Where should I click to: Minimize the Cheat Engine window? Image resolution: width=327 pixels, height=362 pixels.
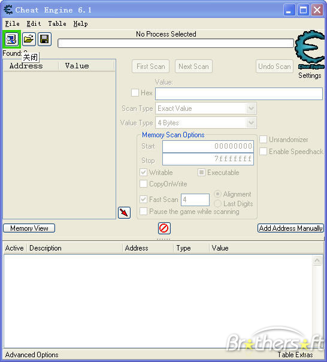tap(289, 10)
